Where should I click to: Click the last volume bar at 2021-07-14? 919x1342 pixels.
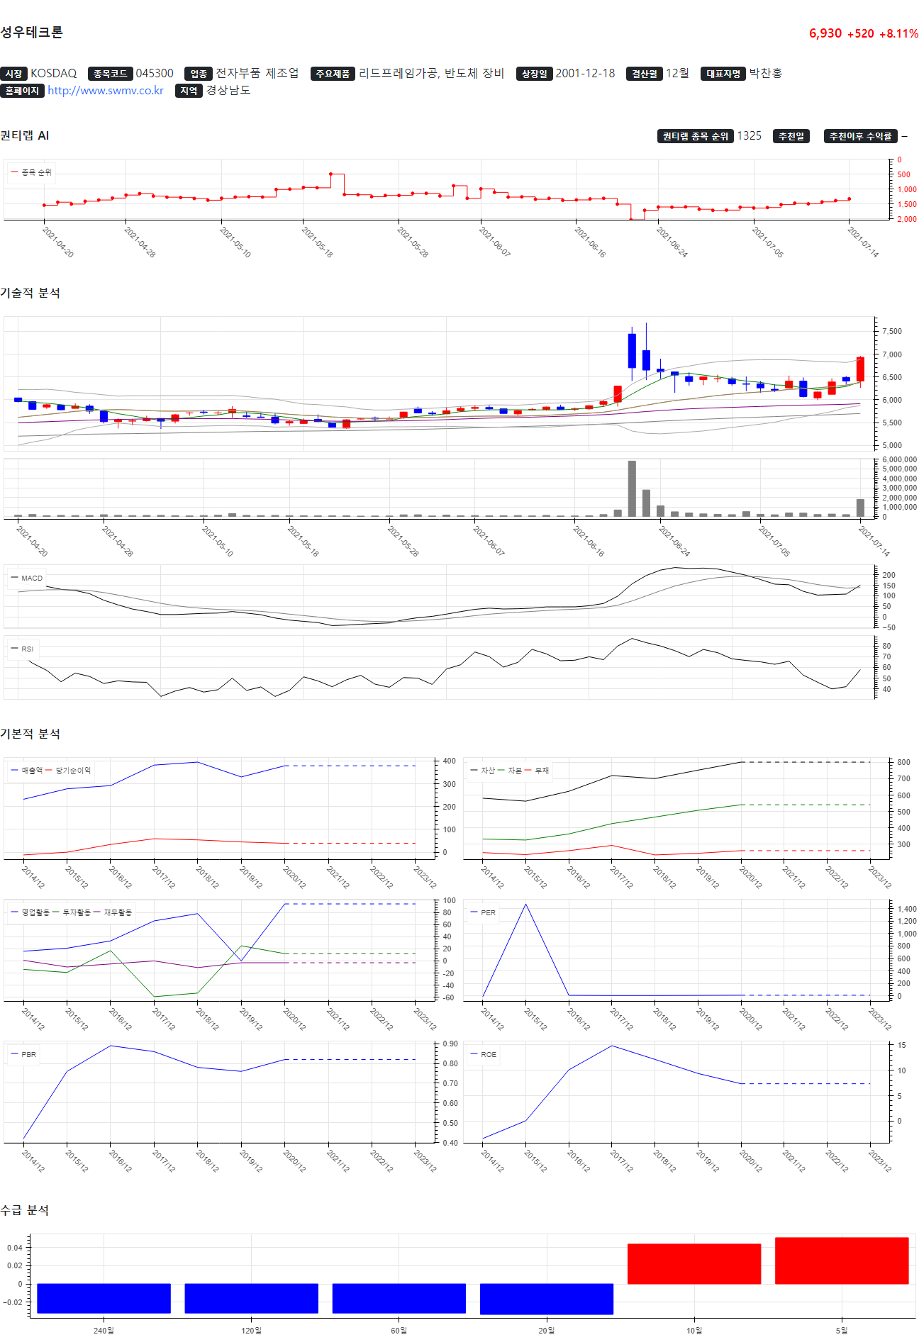point(860,508)
